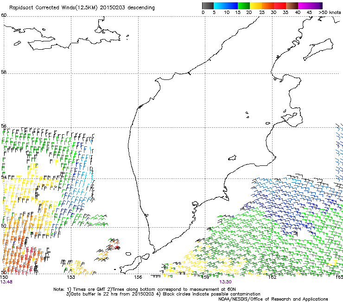This screenshot has height=302, width=343.
Task: Click the purple time label '13:50'
Action: (225, 282)
